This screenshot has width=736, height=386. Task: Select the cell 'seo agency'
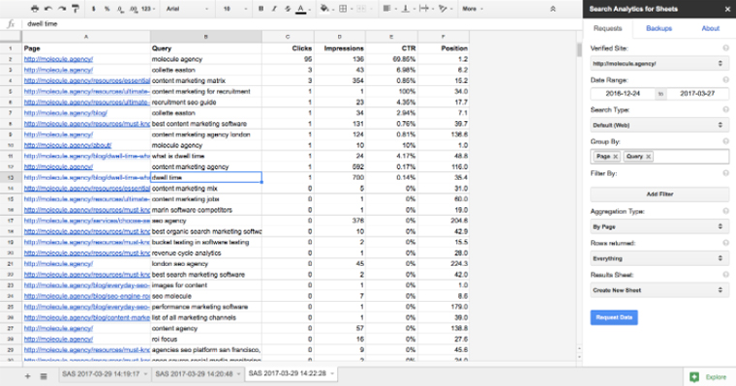(x=206, y=221)
